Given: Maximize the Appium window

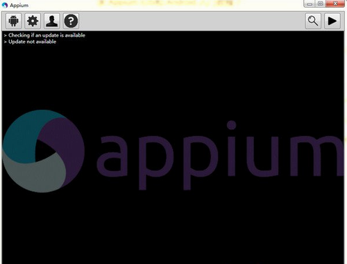Looking at the screenshot, I should (321, 3).
